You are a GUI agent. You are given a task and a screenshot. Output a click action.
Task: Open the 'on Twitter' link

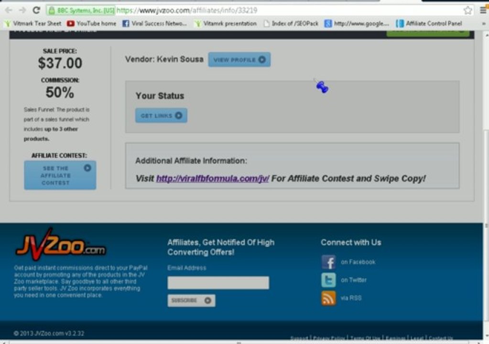[354, 280]
